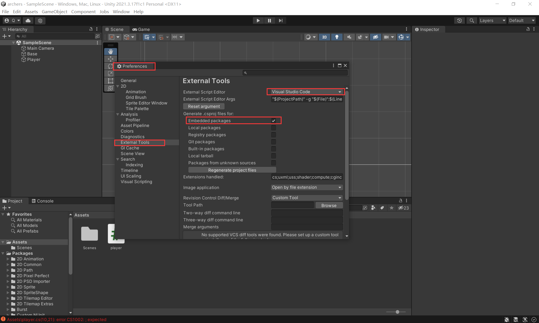Viewport: 539px width, 323px height.
Task: Enable the Registry packages checkbox
Action: point(273,135)
